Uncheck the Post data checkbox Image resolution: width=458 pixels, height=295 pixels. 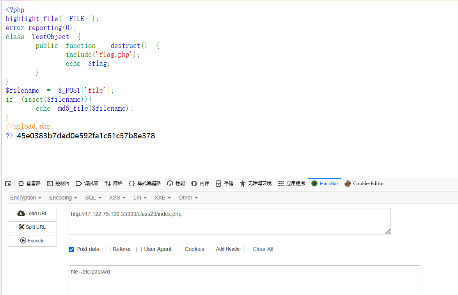click(x=71, y=249)
